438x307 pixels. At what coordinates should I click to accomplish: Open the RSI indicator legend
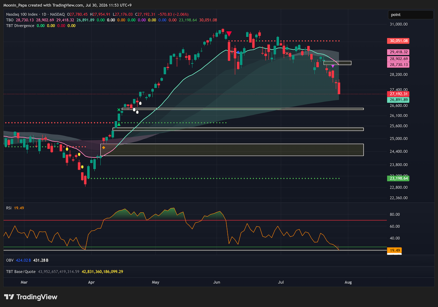[9, 208]
